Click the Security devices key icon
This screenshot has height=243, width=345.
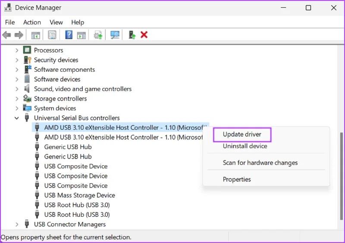[28, 60]
